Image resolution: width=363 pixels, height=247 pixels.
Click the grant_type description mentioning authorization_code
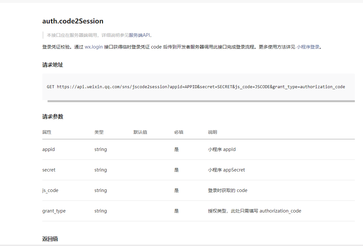coord(254,211)
